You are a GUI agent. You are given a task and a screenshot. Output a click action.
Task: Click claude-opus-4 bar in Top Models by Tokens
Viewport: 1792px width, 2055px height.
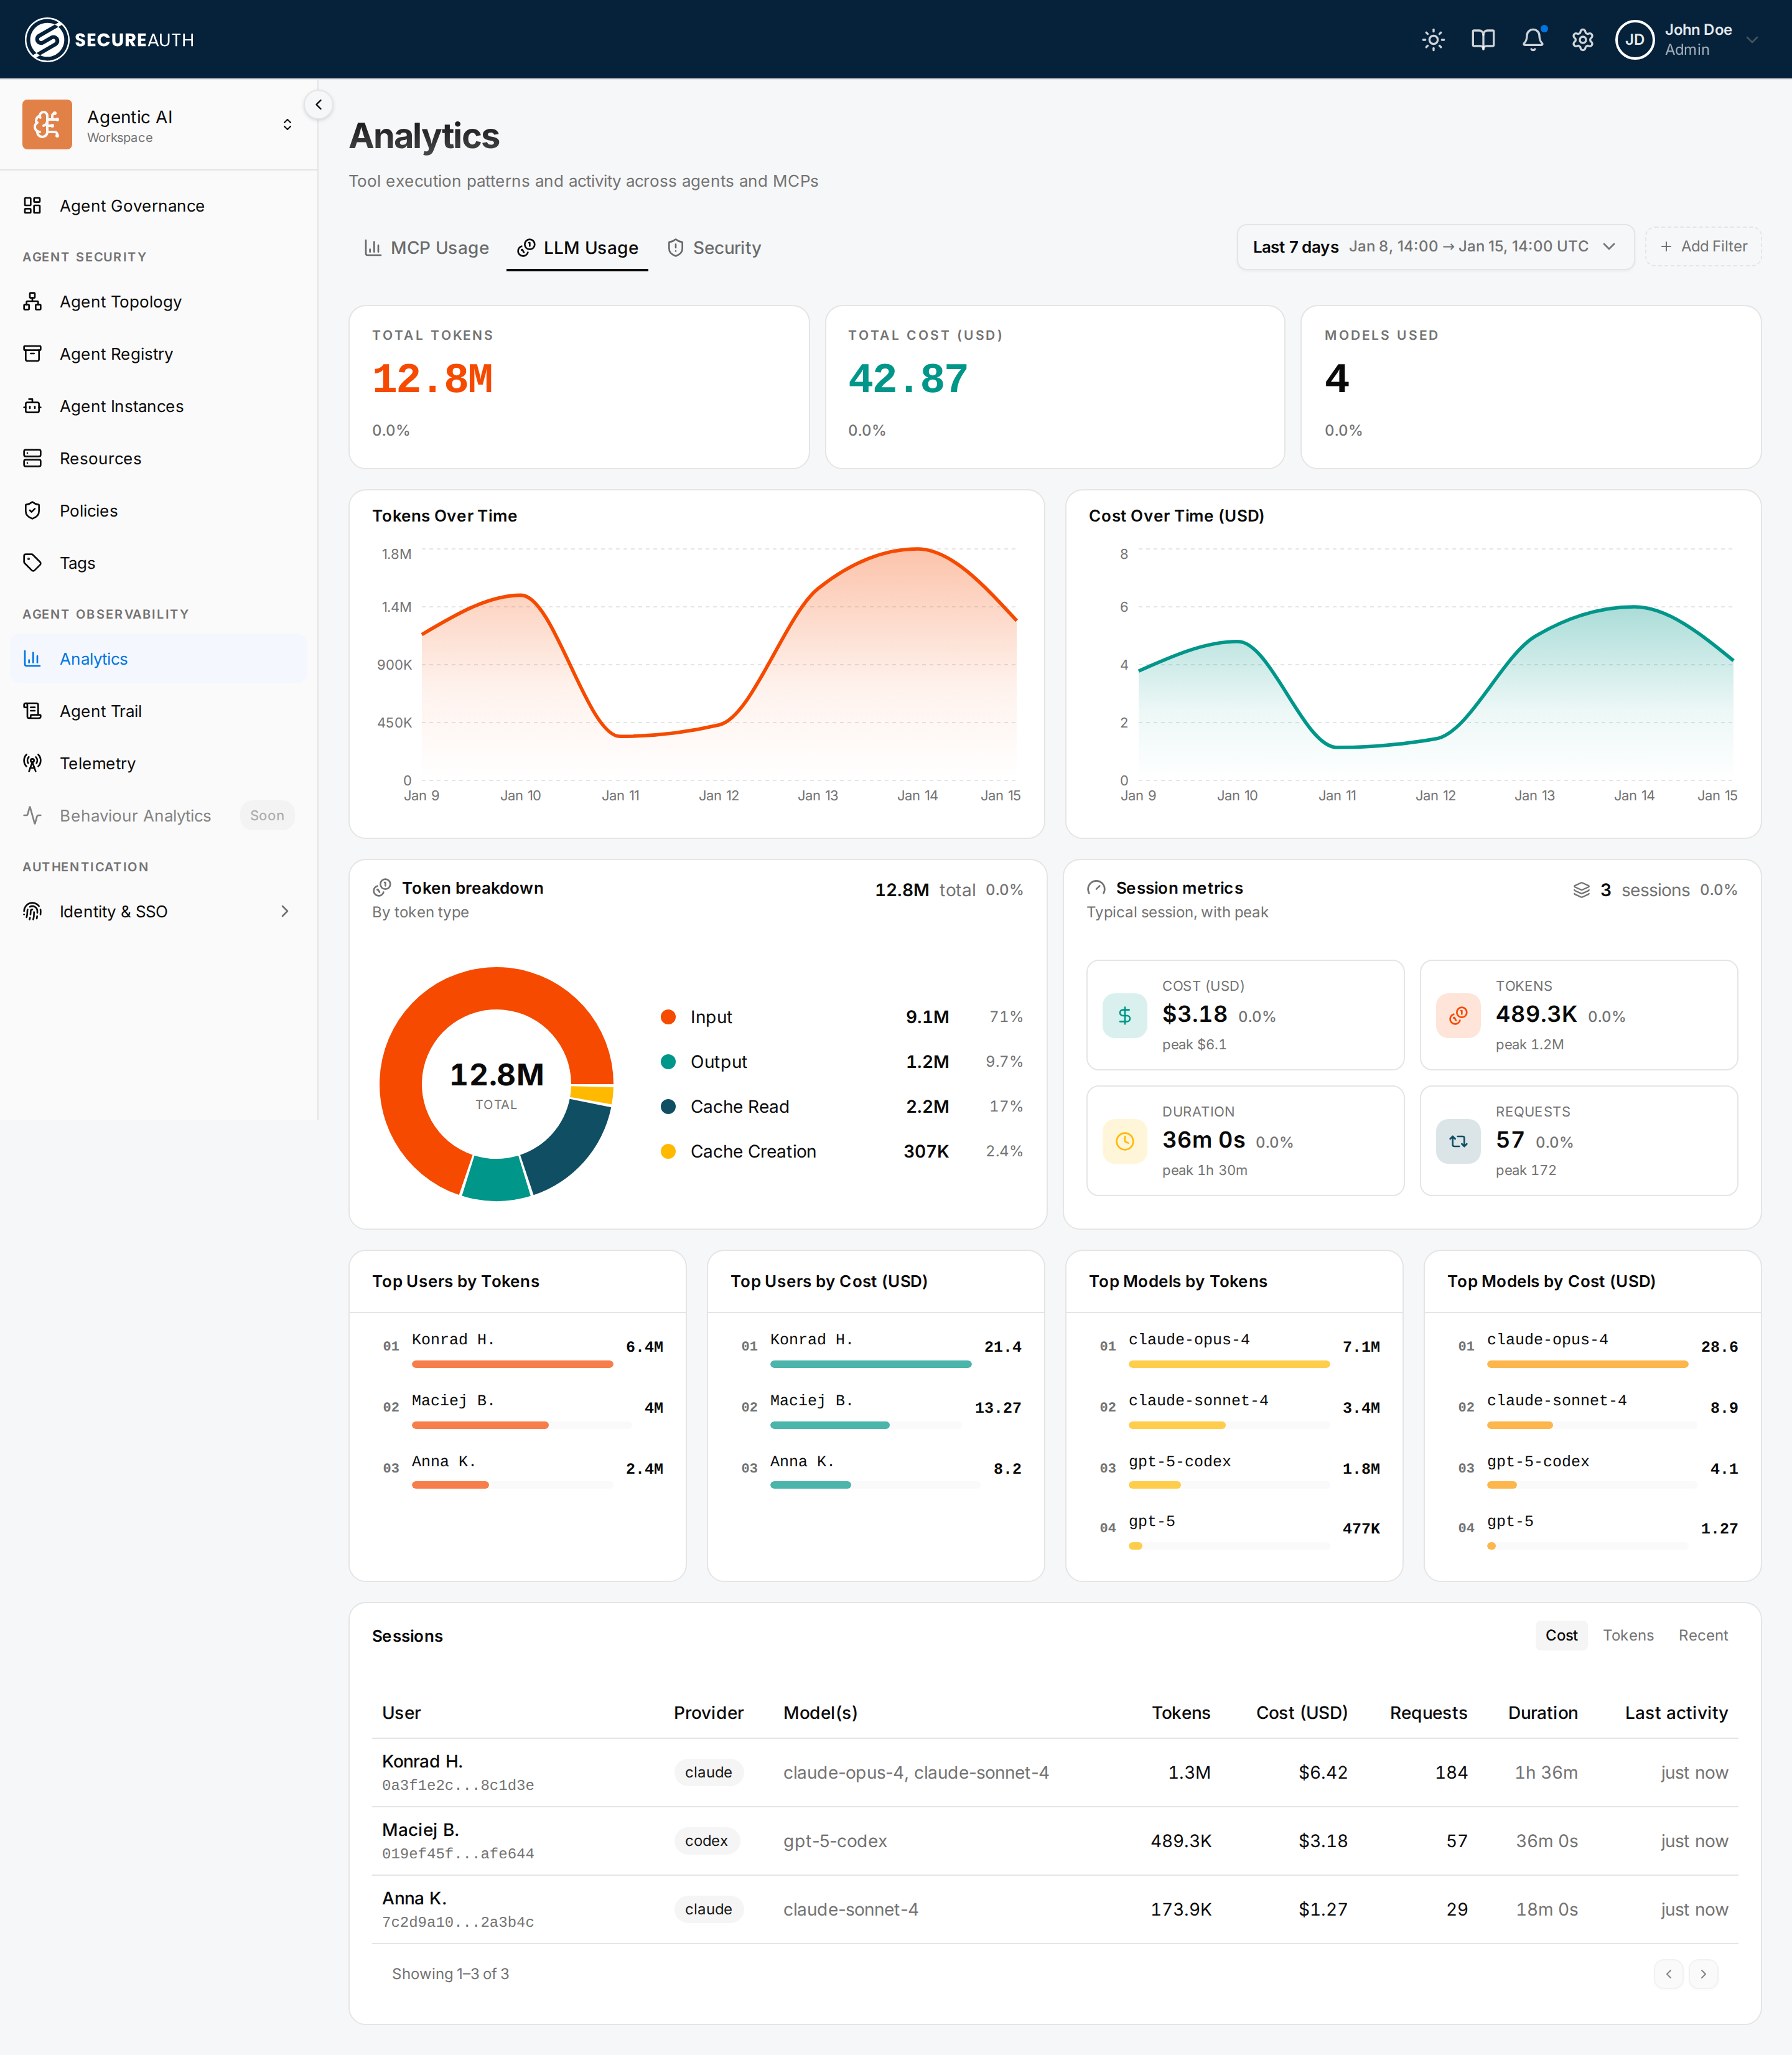pyautogui.click(x=1229, y=1364)
